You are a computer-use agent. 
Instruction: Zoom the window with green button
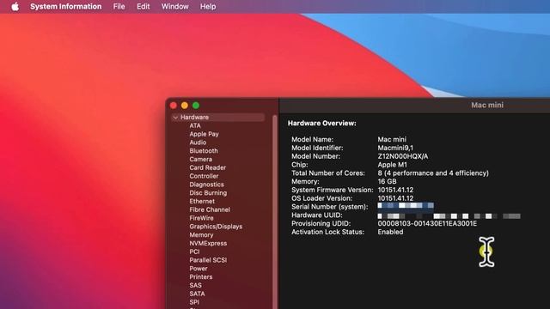[x=196, y=106]
